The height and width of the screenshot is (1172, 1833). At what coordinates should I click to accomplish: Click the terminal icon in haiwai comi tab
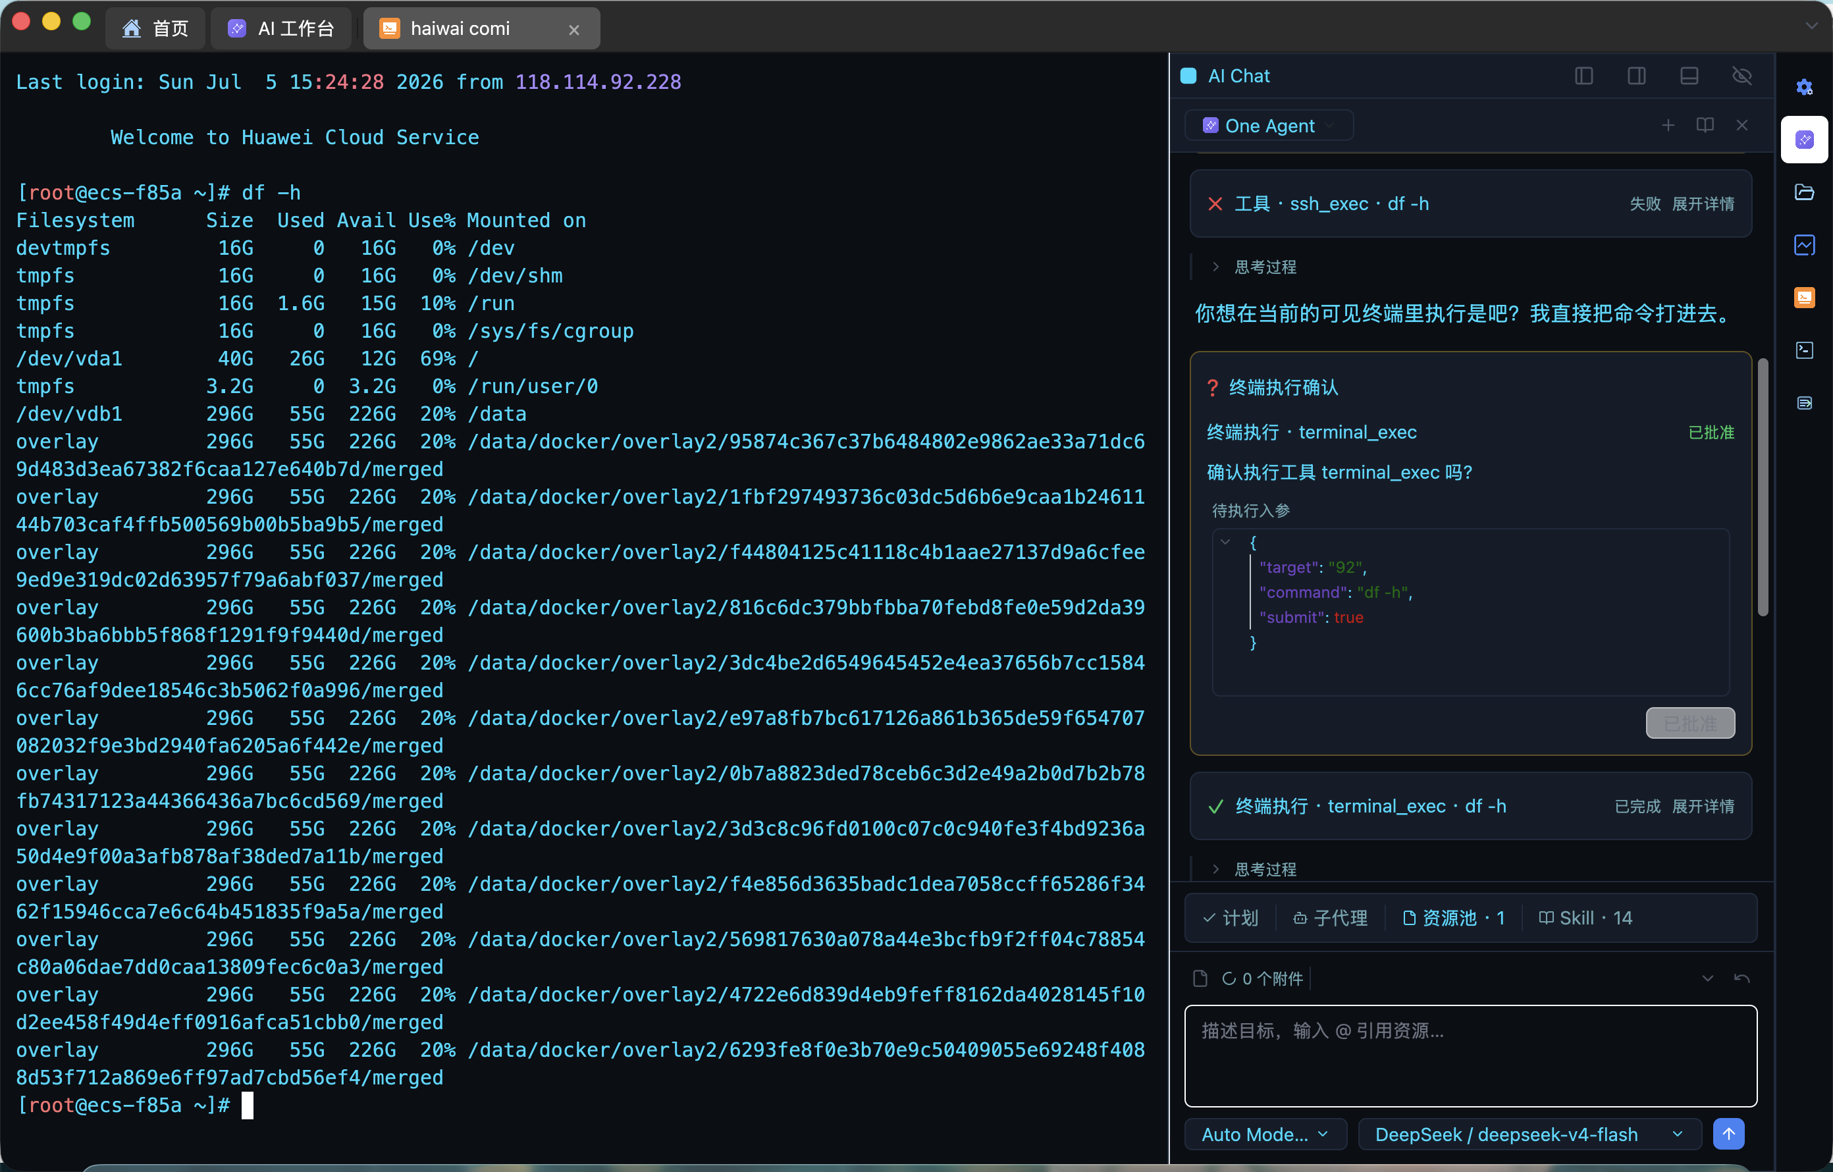[x=390, y=29]
